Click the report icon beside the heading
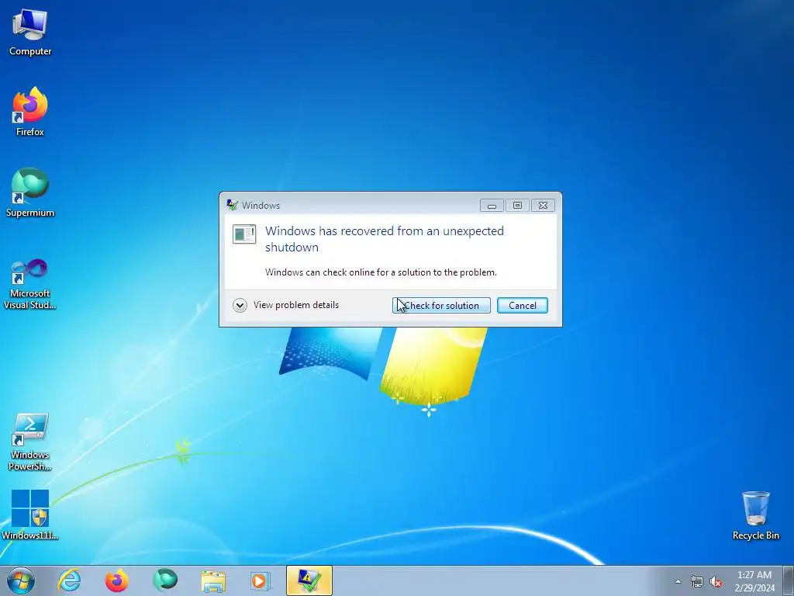This screenshot has height=596, width=794. click(x=244, y=234)
